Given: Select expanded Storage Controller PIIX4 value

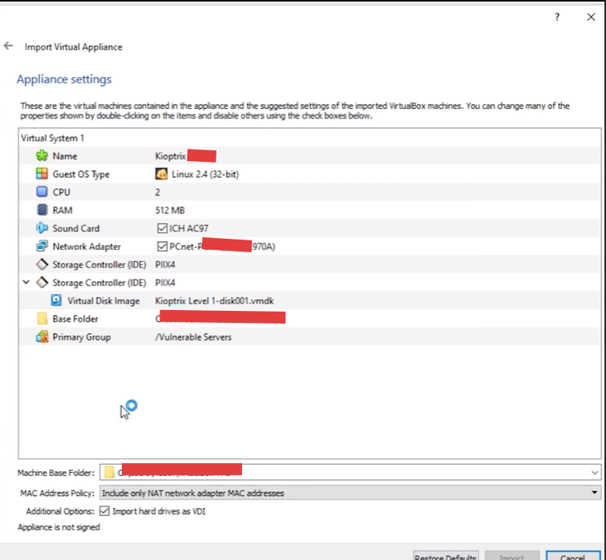Looking at the screenshot, I should [x=165, y=283].
